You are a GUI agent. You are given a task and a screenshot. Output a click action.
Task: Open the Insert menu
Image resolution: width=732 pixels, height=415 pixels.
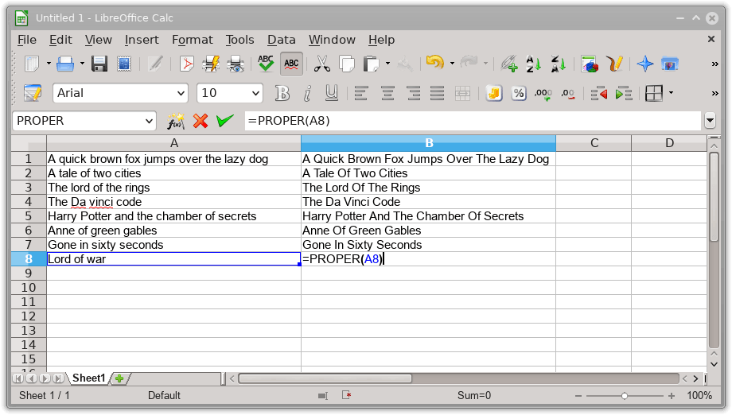[142, 40]
